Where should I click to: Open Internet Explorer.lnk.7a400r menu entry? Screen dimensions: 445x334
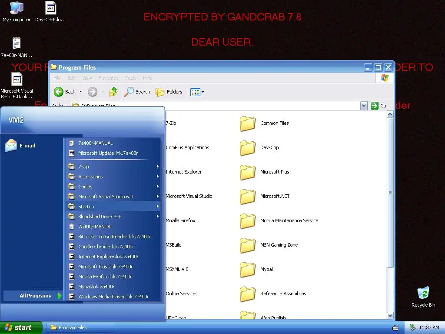point(113,257)
